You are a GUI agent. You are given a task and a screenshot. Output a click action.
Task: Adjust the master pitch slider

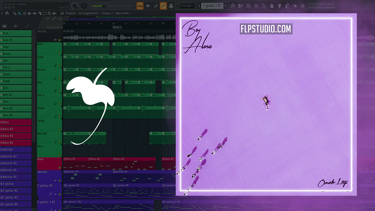point(104,6)
